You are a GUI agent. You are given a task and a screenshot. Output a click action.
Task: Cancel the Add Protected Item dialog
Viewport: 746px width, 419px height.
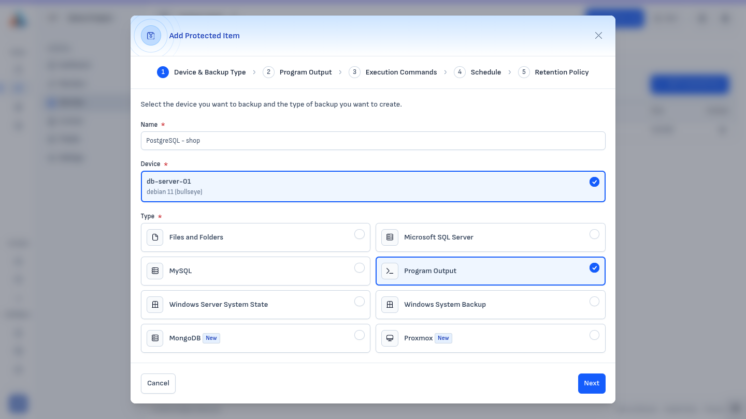[158, 383]
